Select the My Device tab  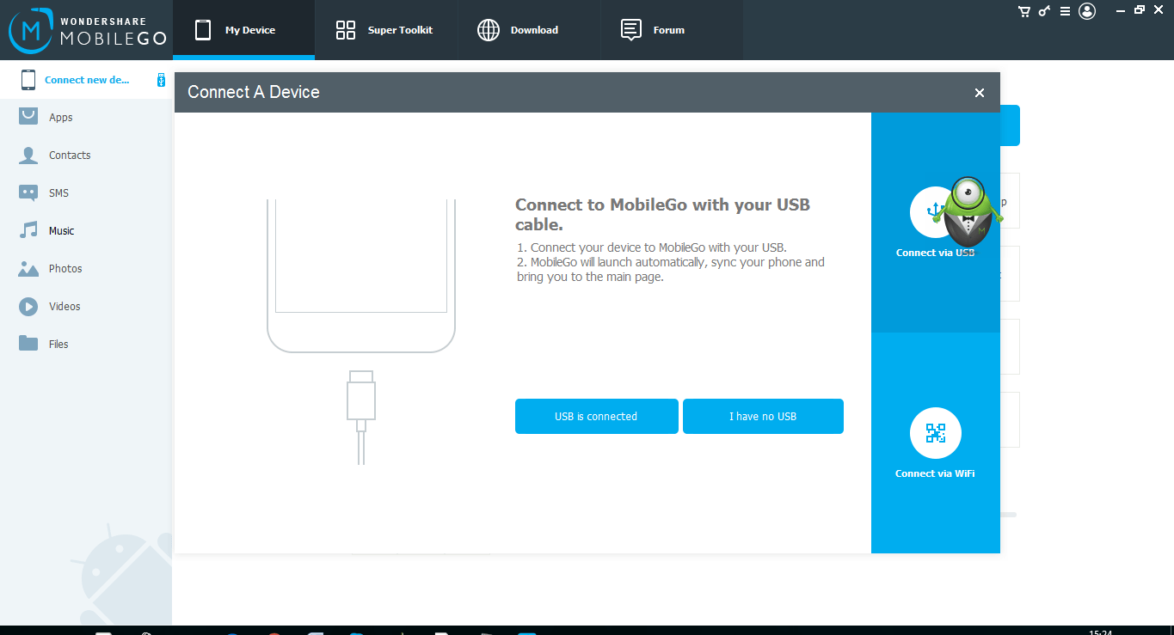point(243,30)
